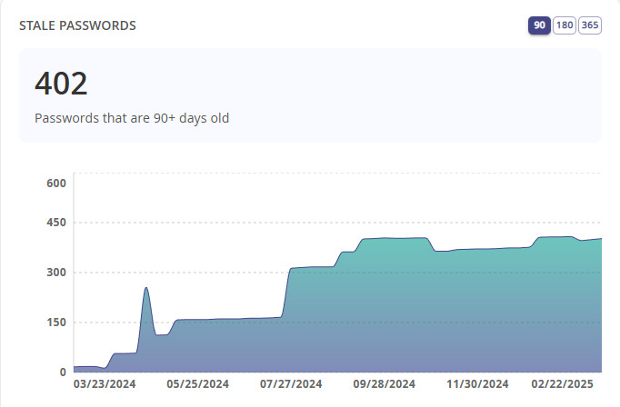
Task: Click the chart line's rightmost end point
Action: coord(601,239)
